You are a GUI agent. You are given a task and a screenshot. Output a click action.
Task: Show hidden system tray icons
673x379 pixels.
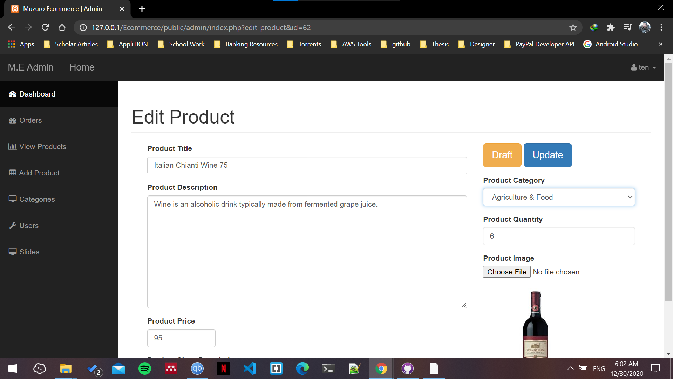click(570, 368)
